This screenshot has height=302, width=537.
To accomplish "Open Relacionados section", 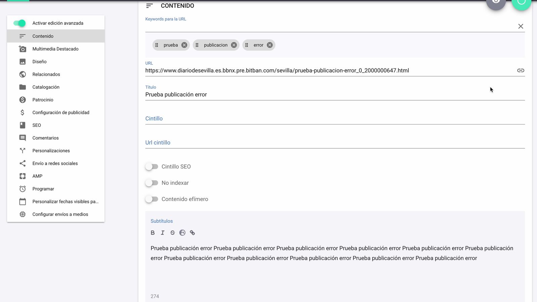I will (x=56, y=74).
